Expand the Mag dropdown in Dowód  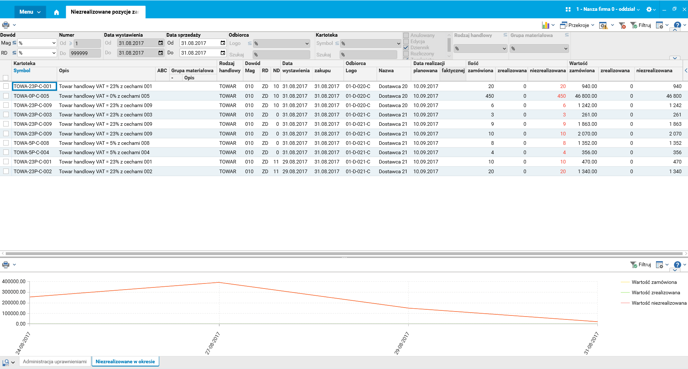[54, 43]
